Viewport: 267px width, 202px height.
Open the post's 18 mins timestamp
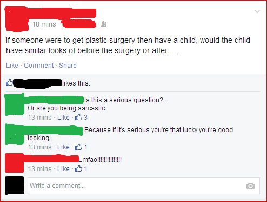point(44,24)
